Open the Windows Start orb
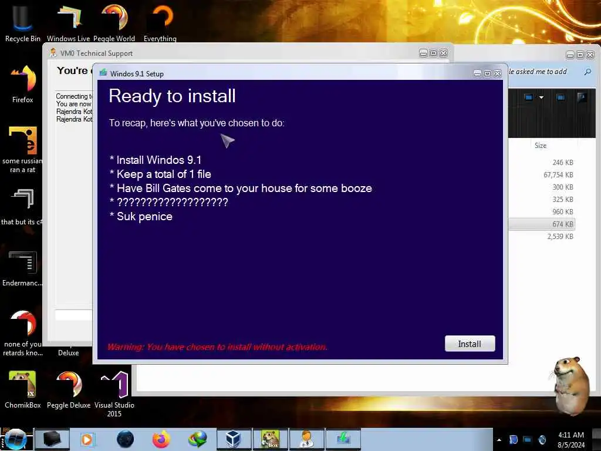Screen dimensions: 601x451 point(15,439)
